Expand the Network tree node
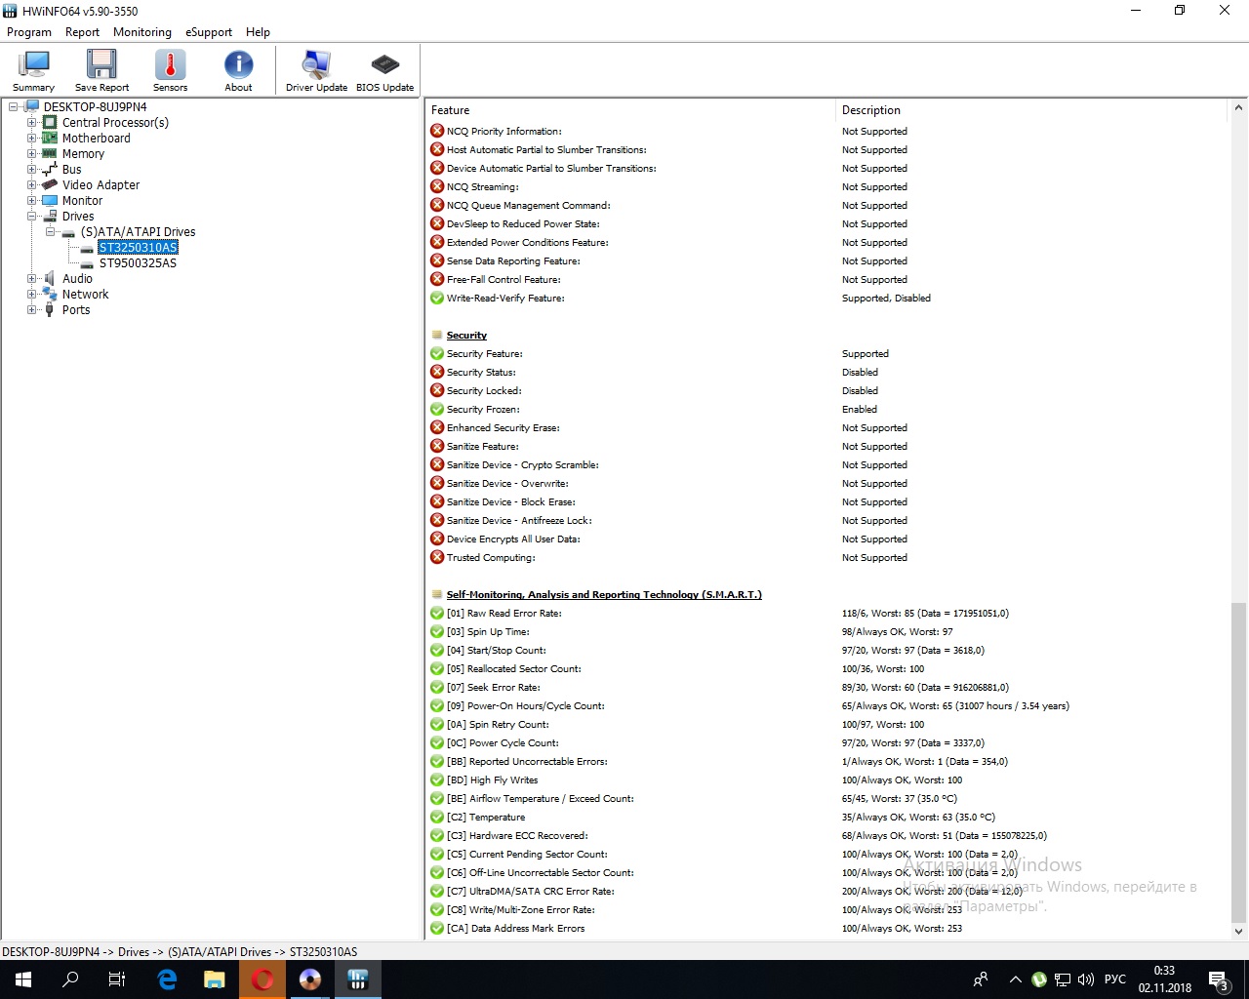The image size is (1249, 999). [x=32, y=295]
